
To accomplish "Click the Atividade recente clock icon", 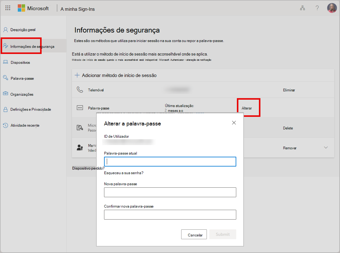I will coord(6,125).
